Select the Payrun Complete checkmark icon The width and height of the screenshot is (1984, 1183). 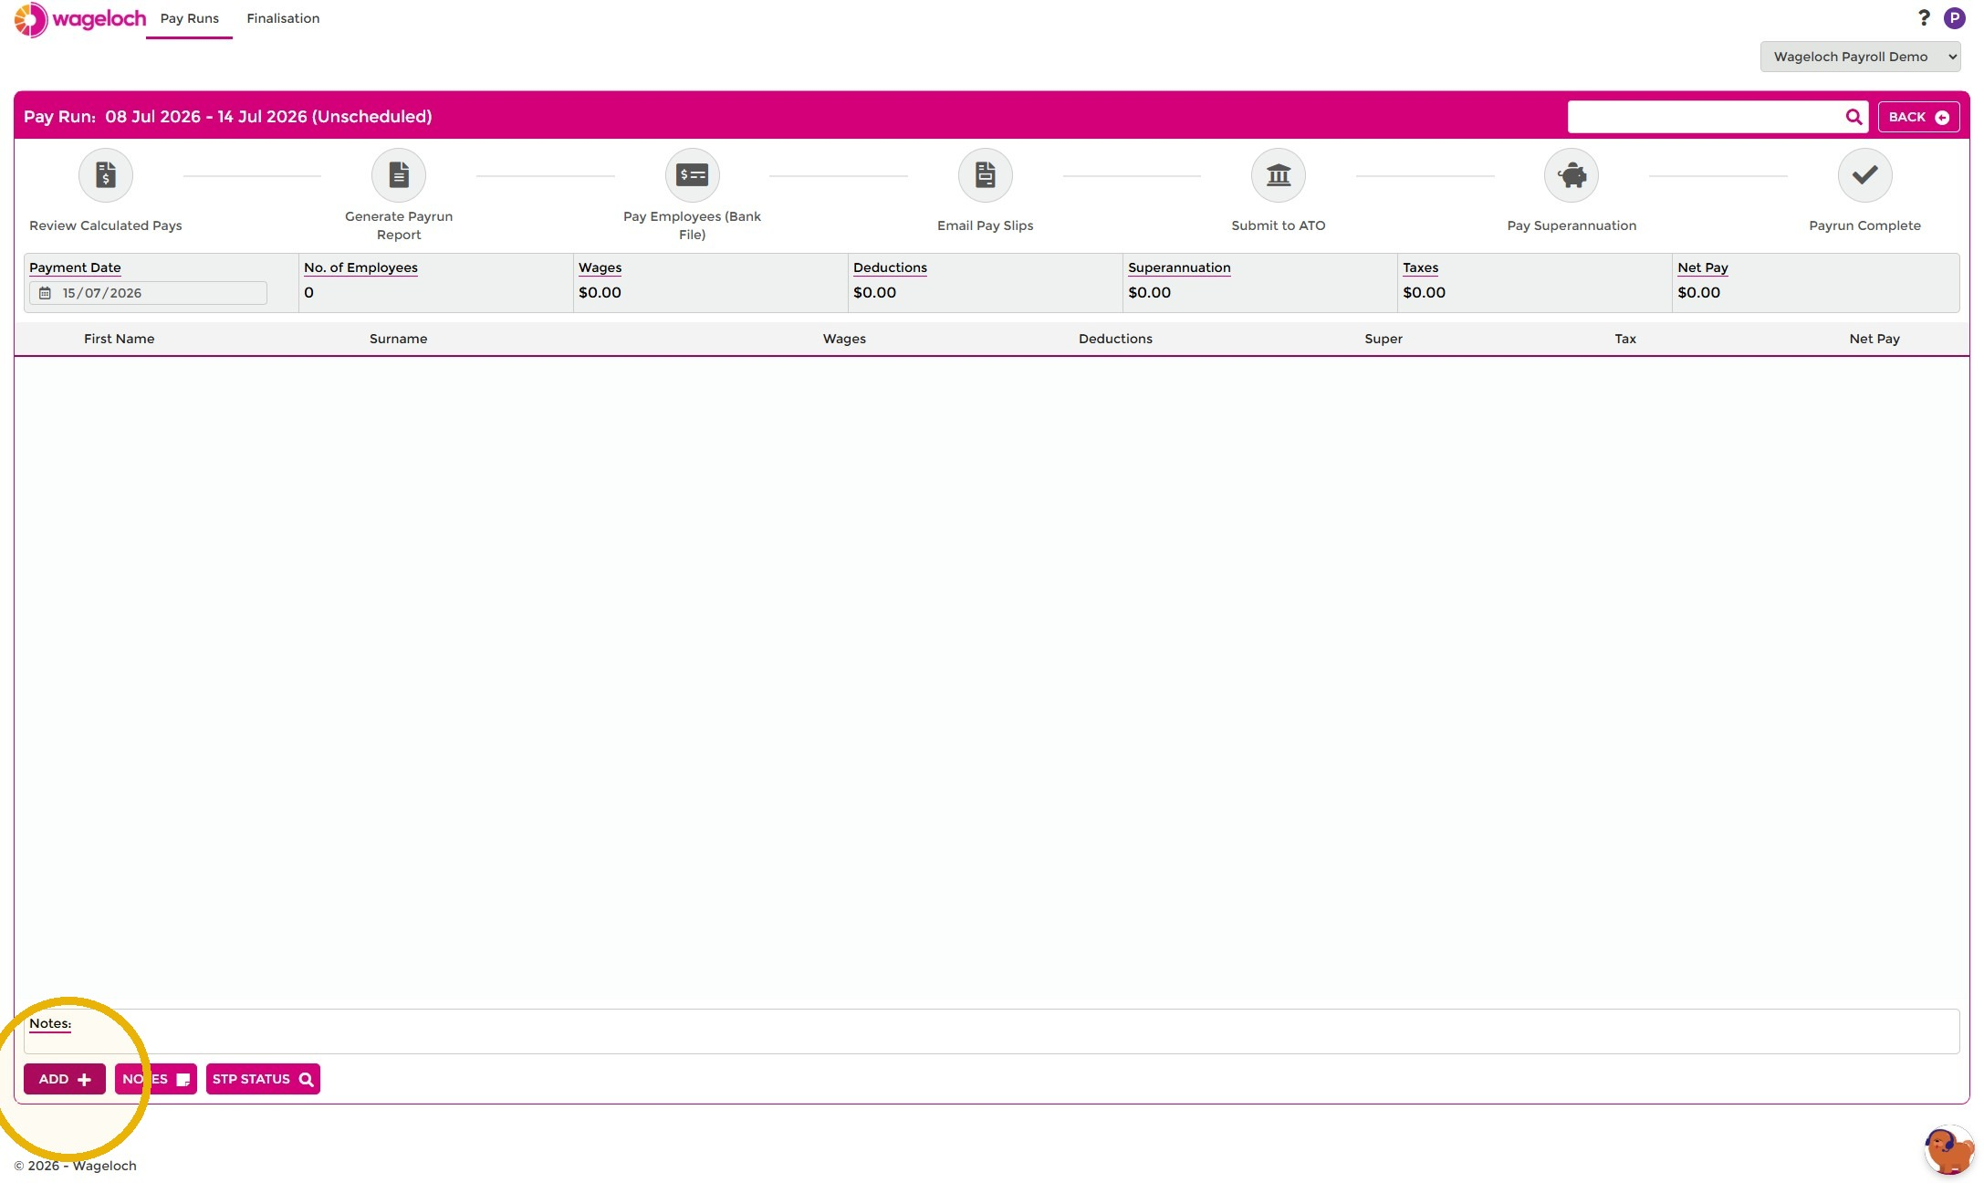1864,174
